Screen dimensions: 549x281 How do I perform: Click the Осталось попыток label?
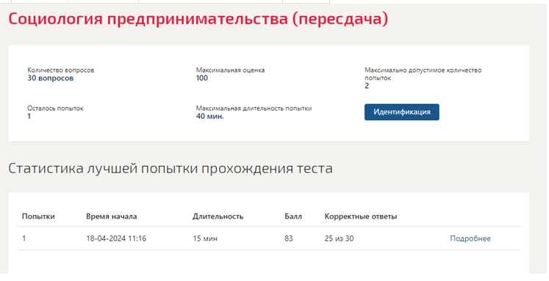point(55,109)
